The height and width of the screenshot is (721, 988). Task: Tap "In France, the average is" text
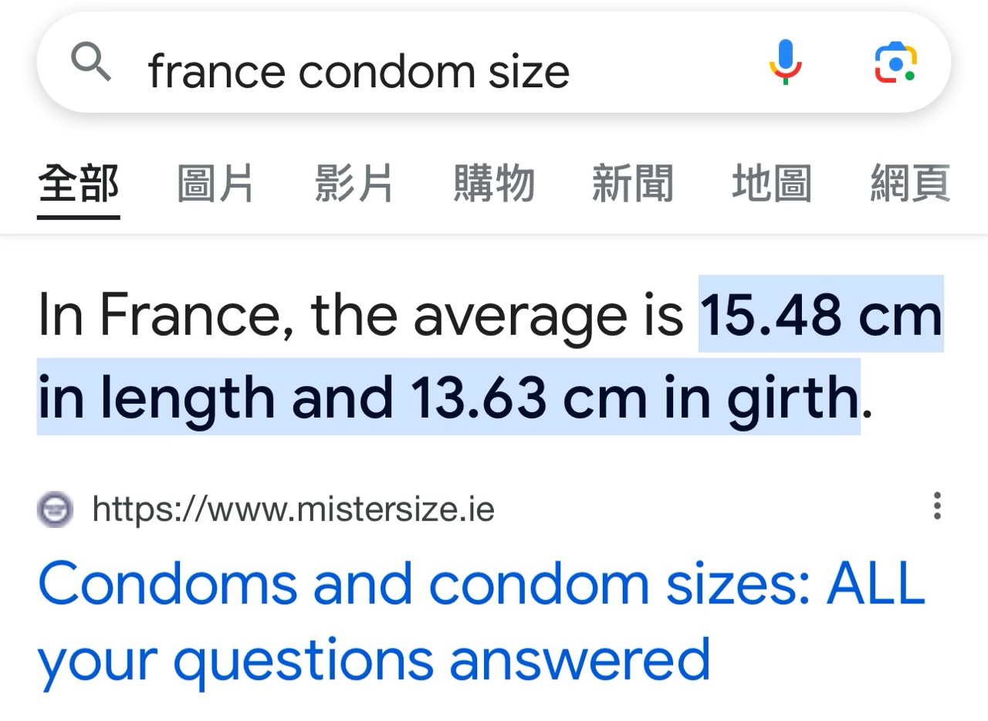click(360, 315)
